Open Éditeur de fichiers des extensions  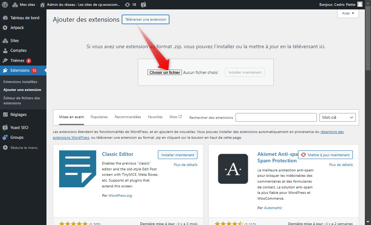pos(22,101)
